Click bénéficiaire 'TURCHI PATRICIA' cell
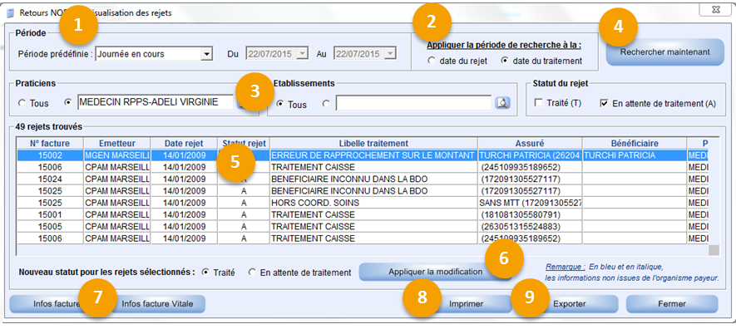 635,155
